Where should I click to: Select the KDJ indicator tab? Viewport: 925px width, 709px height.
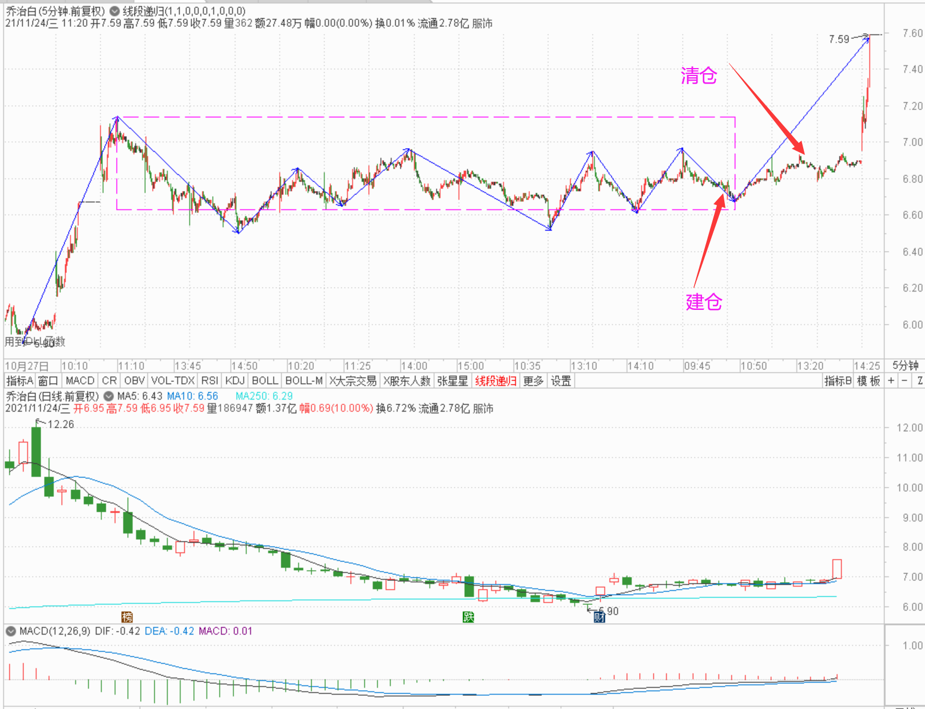pyautogui.click(x=235, y=381)
